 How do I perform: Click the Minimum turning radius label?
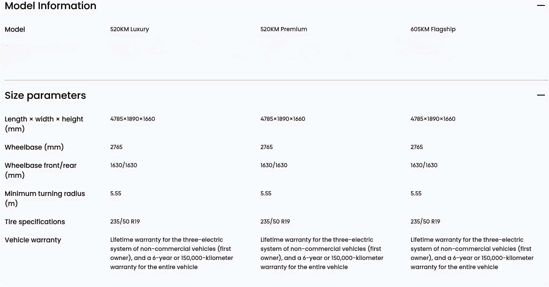pyautogui.click(x=45, y=198)
